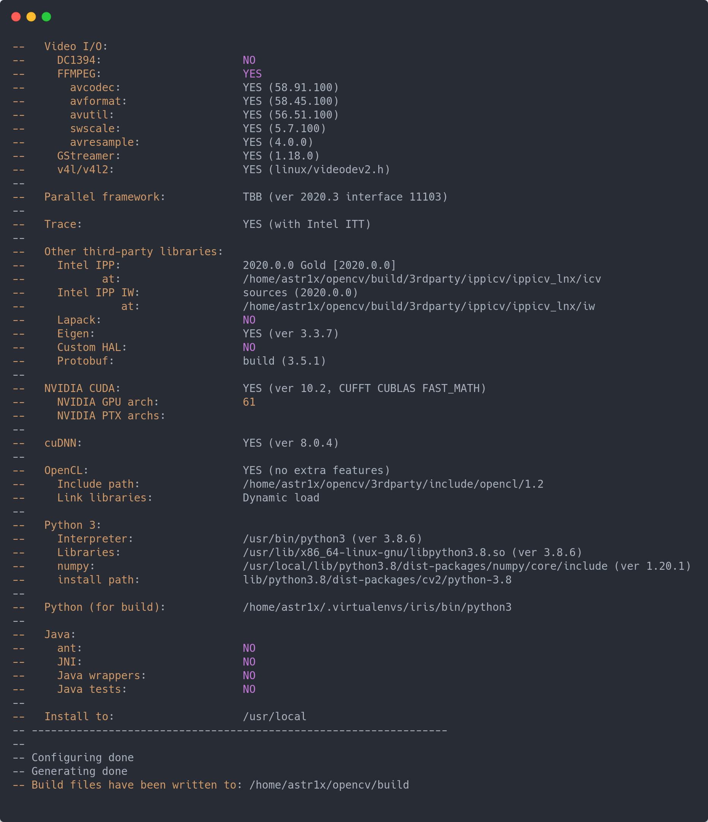708x822 pixels.
Task: Click the cuDNN version 8.0.4 text
Action: (291, 443)
